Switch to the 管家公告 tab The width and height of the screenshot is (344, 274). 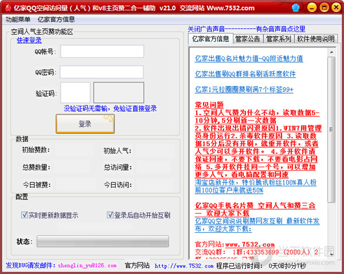pos(248,39)
